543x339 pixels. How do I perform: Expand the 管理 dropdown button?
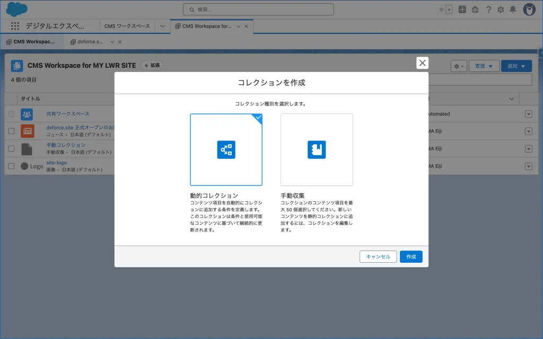[x=484, y=66]
